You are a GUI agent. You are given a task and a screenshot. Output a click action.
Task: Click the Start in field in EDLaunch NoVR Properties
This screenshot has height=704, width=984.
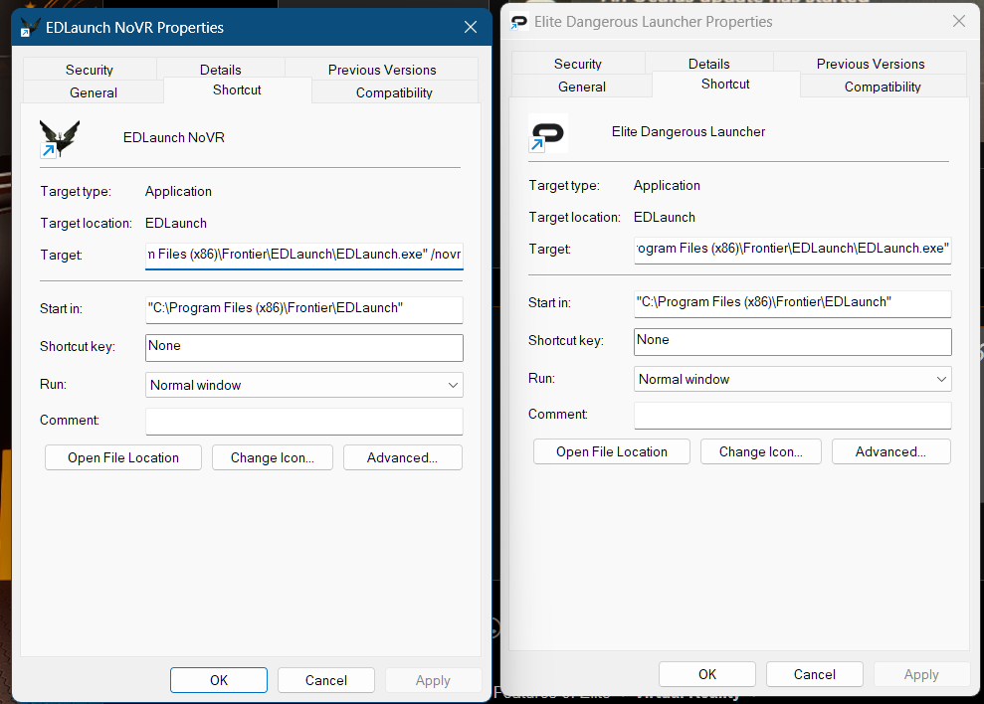tap(304, 308)
